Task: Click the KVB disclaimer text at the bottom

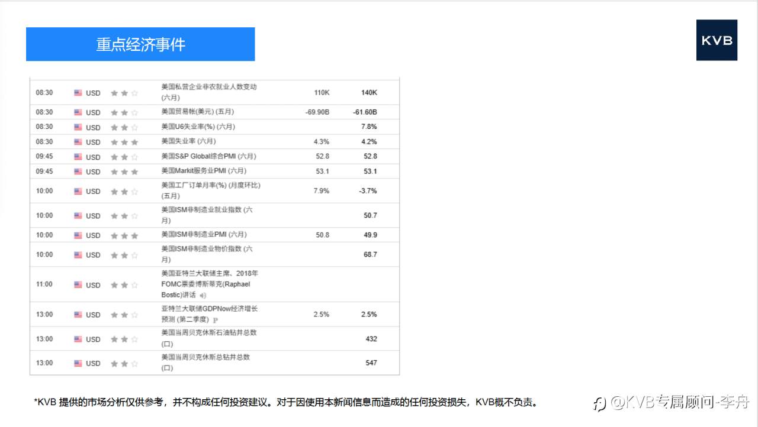Action: click(x=286, y=403)
